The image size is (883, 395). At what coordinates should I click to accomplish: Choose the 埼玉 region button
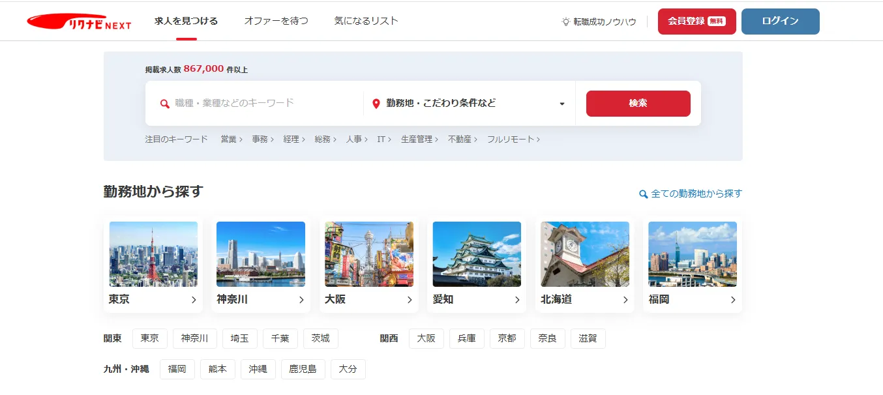240,338
